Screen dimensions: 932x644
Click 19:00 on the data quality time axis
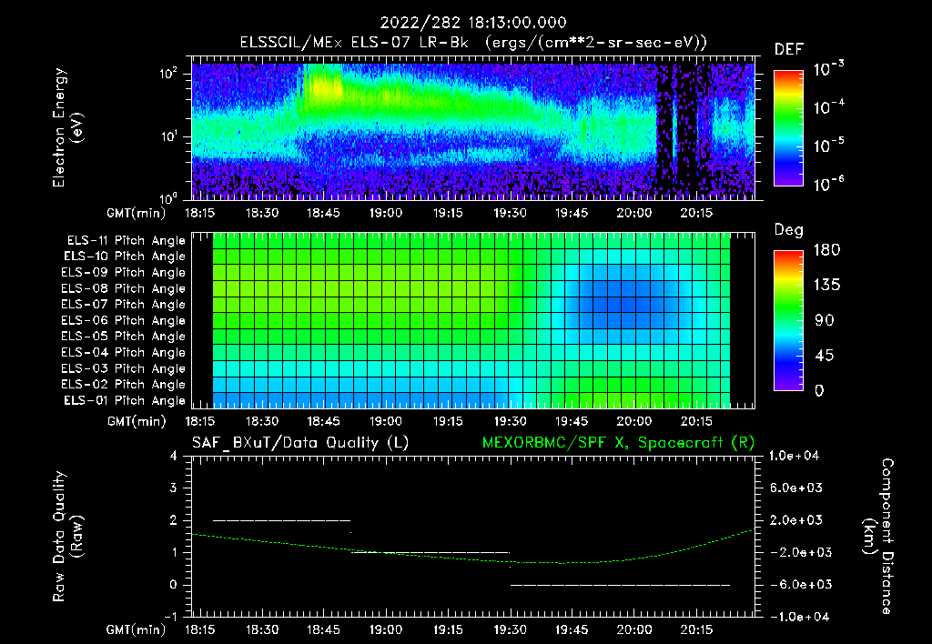click(385, 629)
